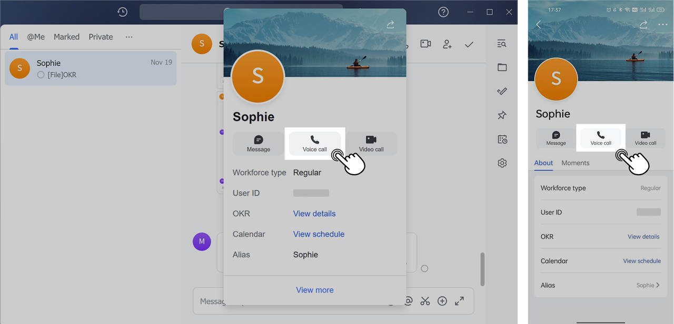Viewport: 674px width, 324px height.
Task: Select the unread marker circle next to [File]OKR
Action: coord(41,75)
